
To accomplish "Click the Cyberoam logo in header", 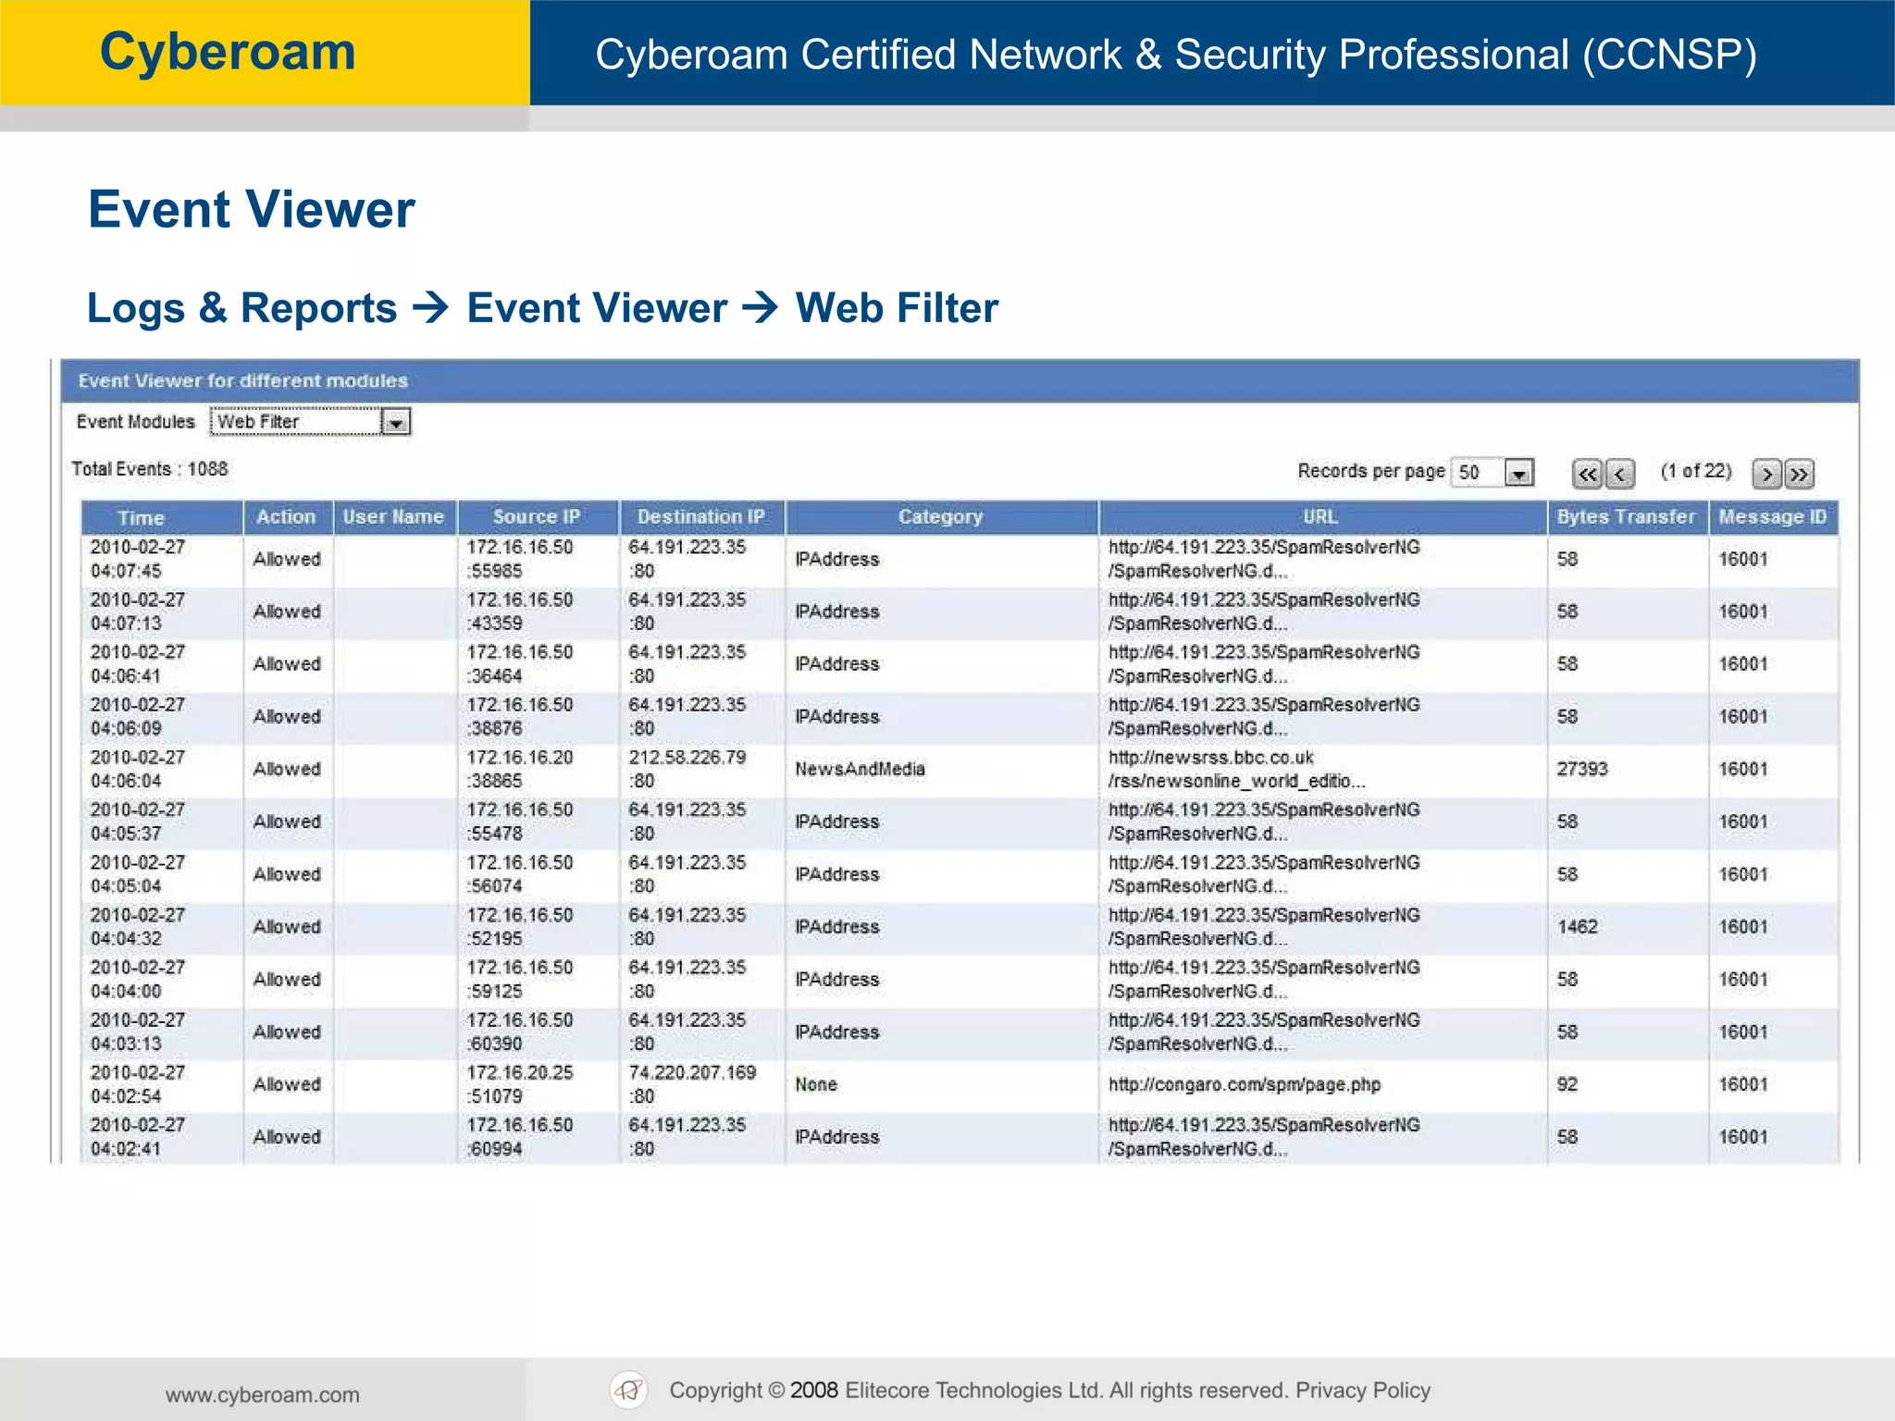I will coord(228,52).
